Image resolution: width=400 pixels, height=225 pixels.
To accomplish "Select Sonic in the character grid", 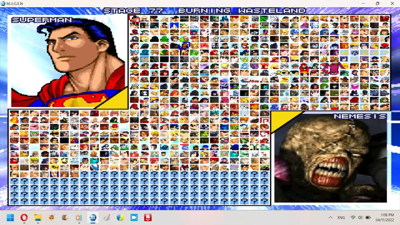I will click(174, 25).
